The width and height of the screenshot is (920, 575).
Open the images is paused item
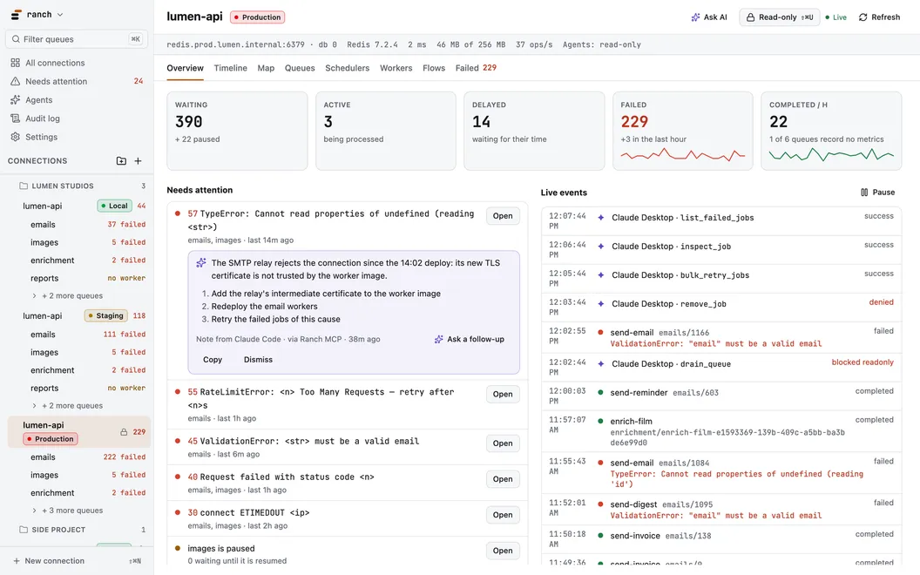coord(502,551)
